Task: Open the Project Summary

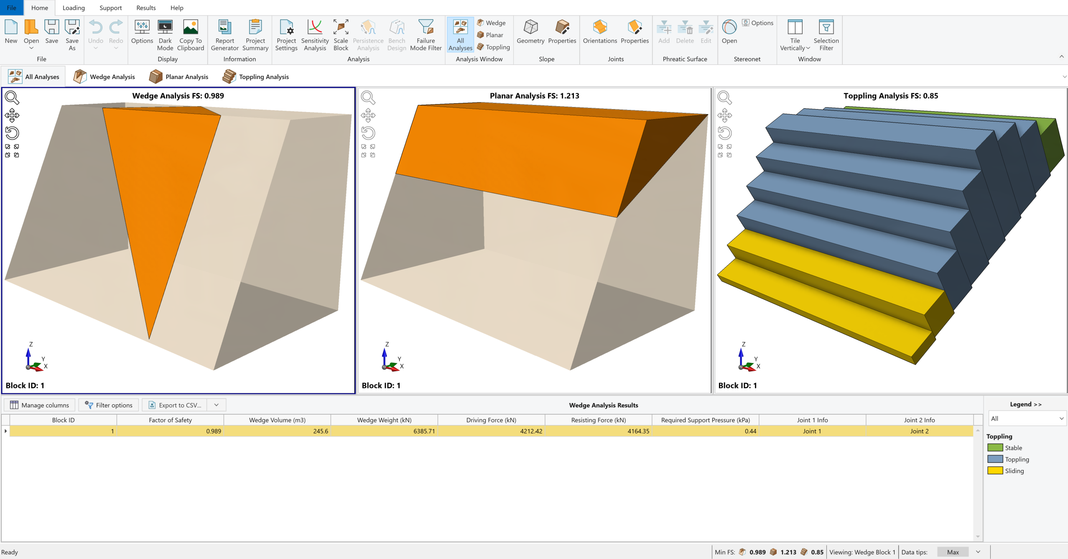Action: (x=255, y=35)
